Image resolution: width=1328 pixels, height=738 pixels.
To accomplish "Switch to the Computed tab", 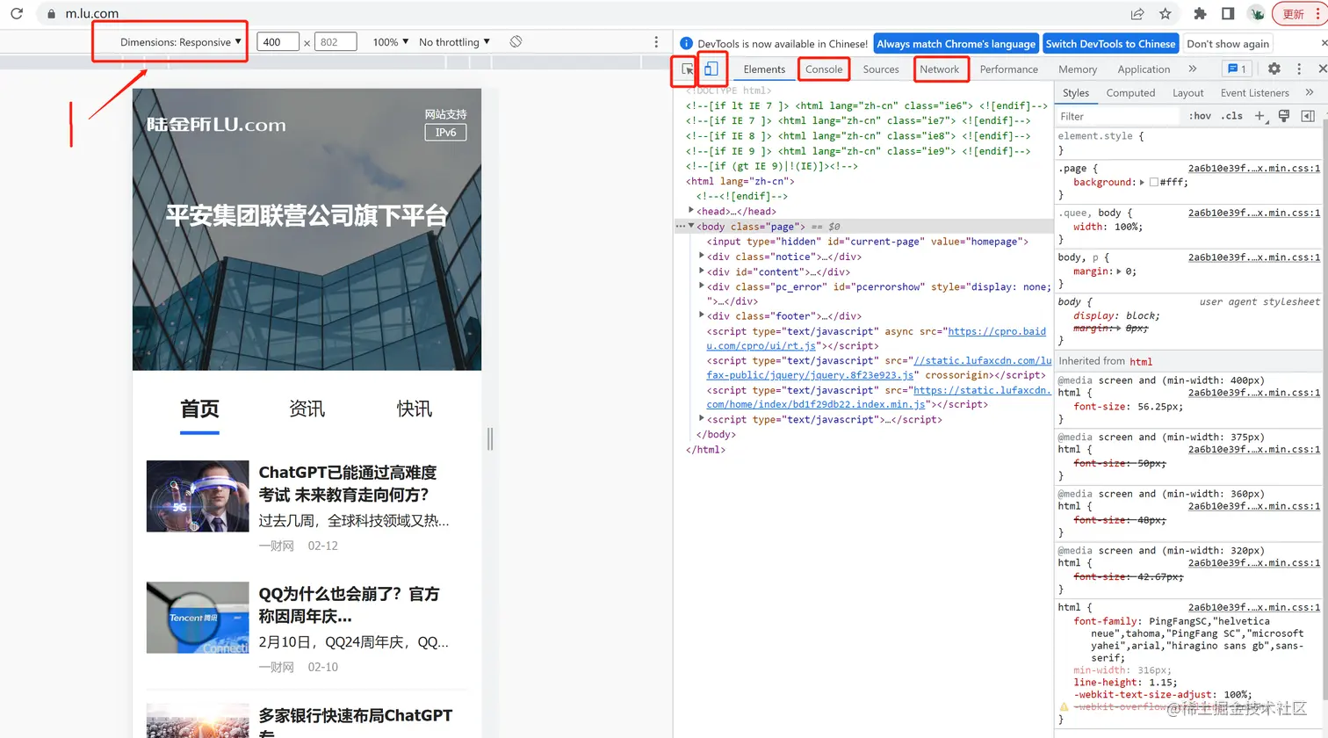I will pos(1130,92).
